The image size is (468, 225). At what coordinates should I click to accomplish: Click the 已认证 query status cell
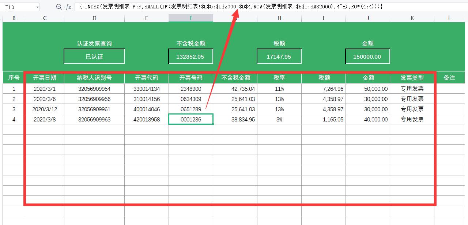point(94,56)
